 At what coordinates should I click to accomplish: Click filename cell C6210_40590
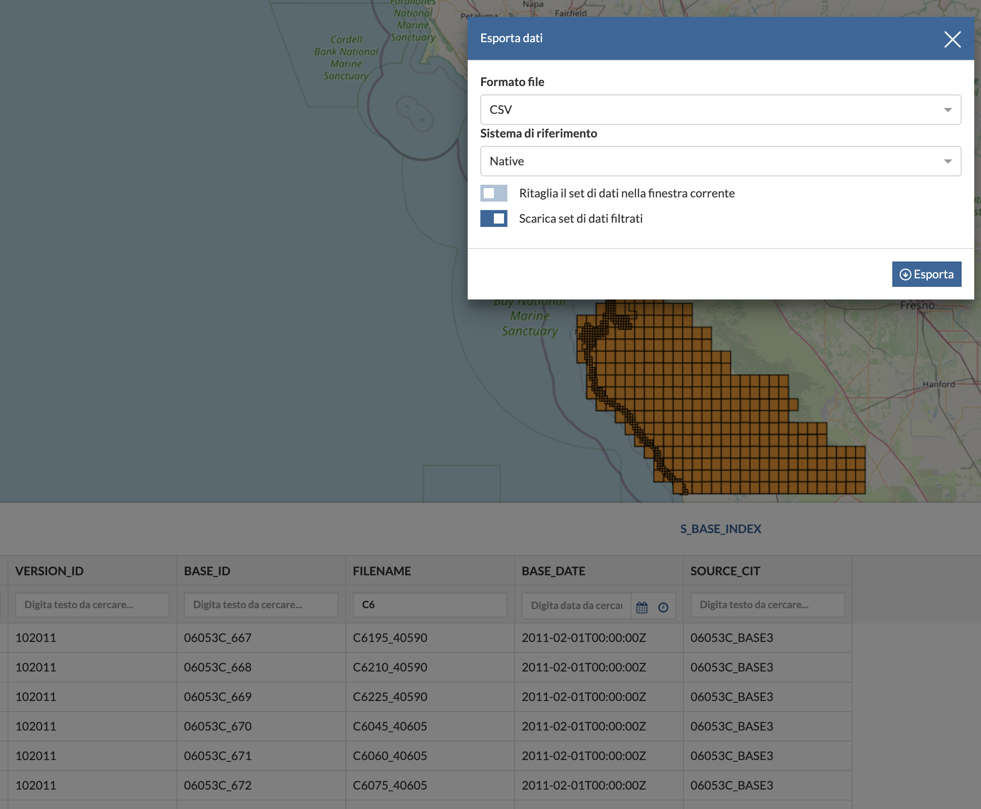[x=430, y=667]
